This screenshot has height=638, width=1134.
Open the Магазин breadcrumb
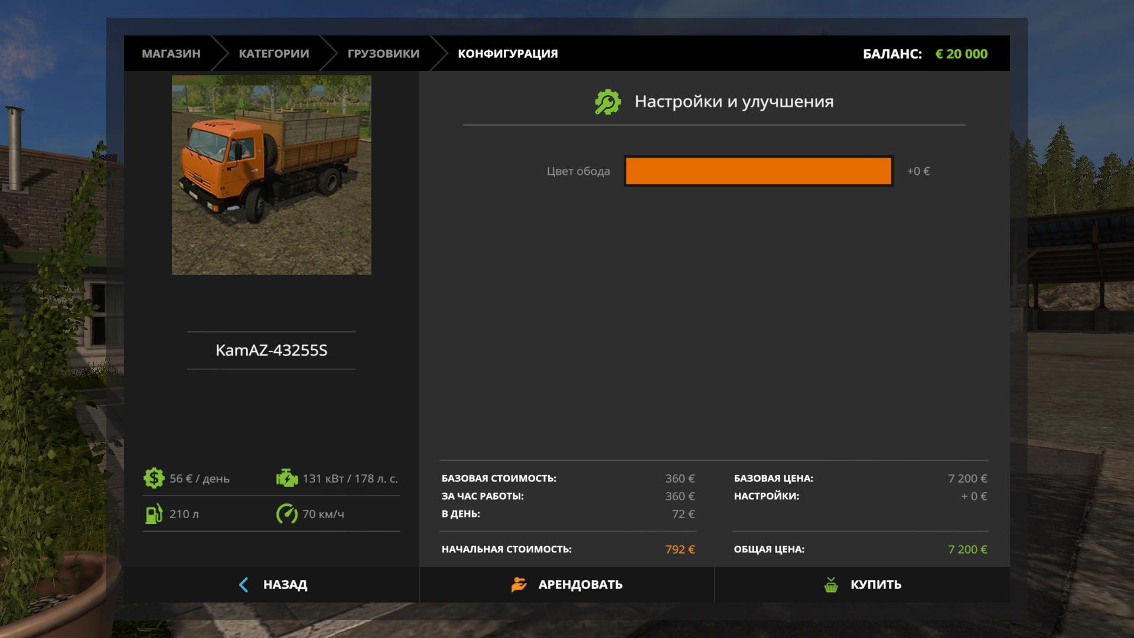[x=171, y=54]
